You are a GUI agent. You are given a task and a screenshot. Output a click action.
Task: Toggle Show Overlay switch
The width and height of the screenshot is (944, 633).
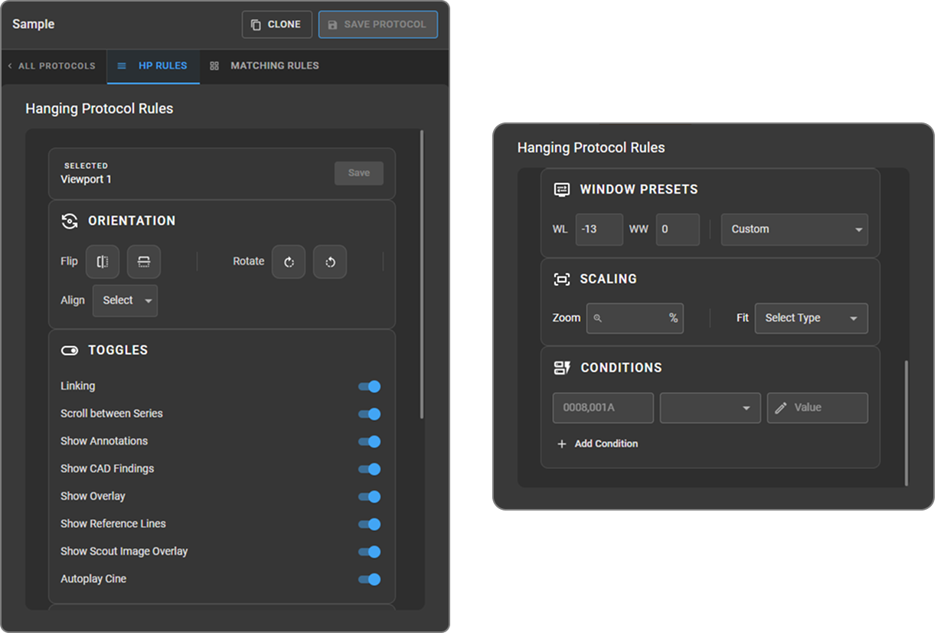[x=370, y=497]
